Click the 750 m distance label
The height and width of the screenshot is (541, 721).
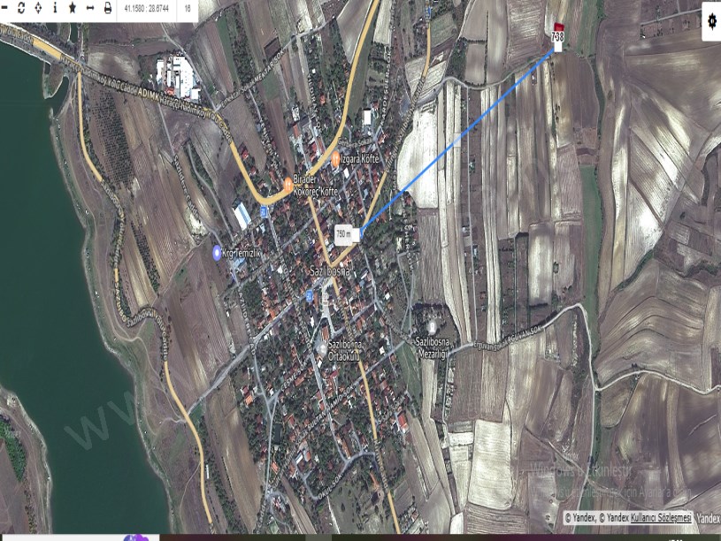coord(344,233)
